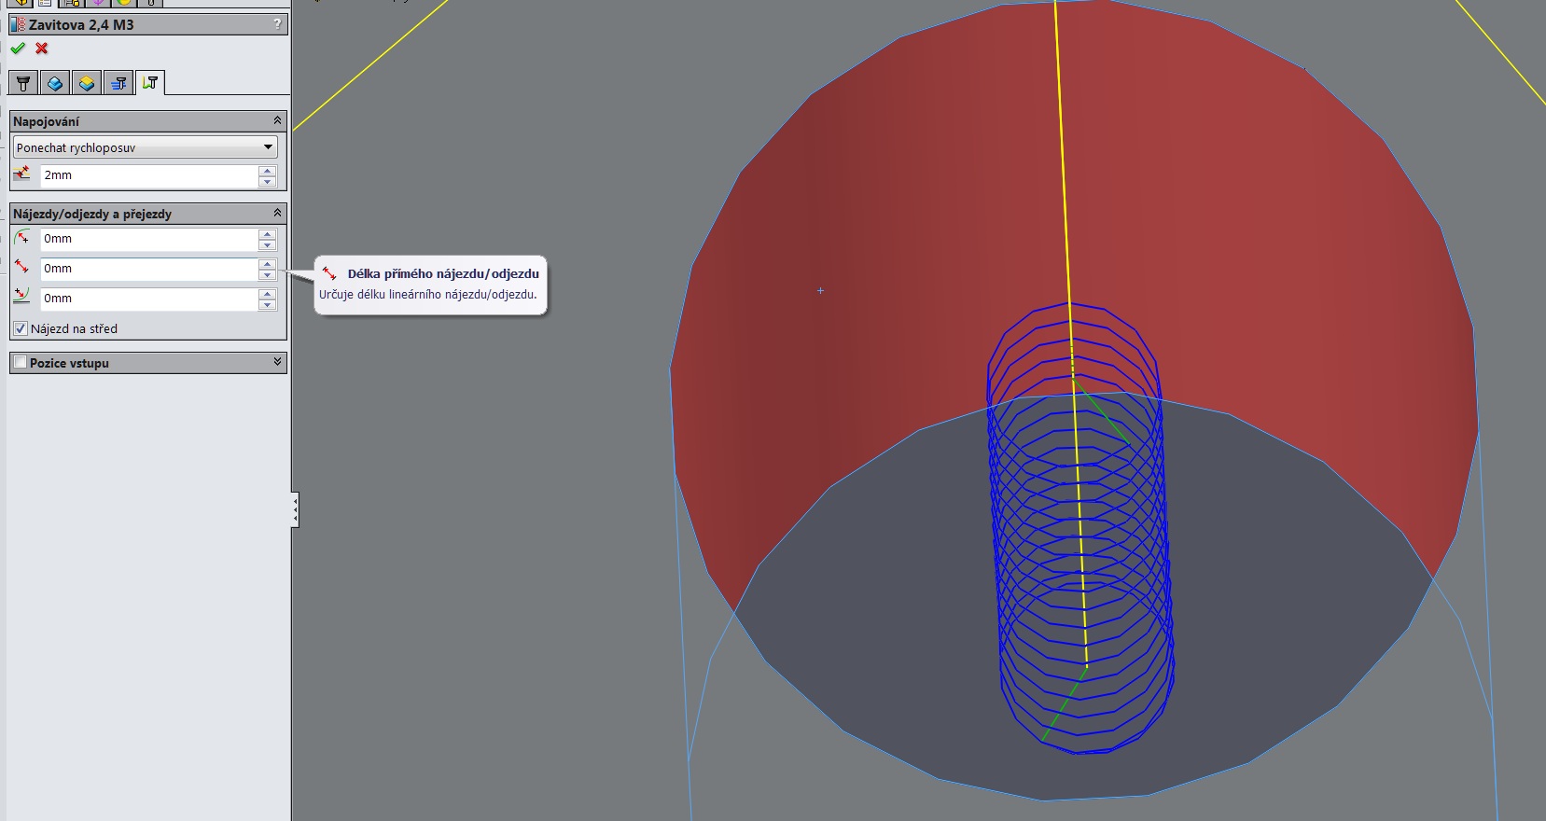Increase the 2mm clearance value
1546x821 pixels.
click(268, 170)
